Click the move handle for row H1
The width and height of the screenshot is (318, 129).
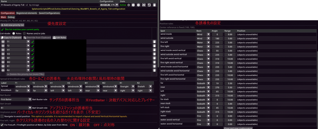[3, 50]
